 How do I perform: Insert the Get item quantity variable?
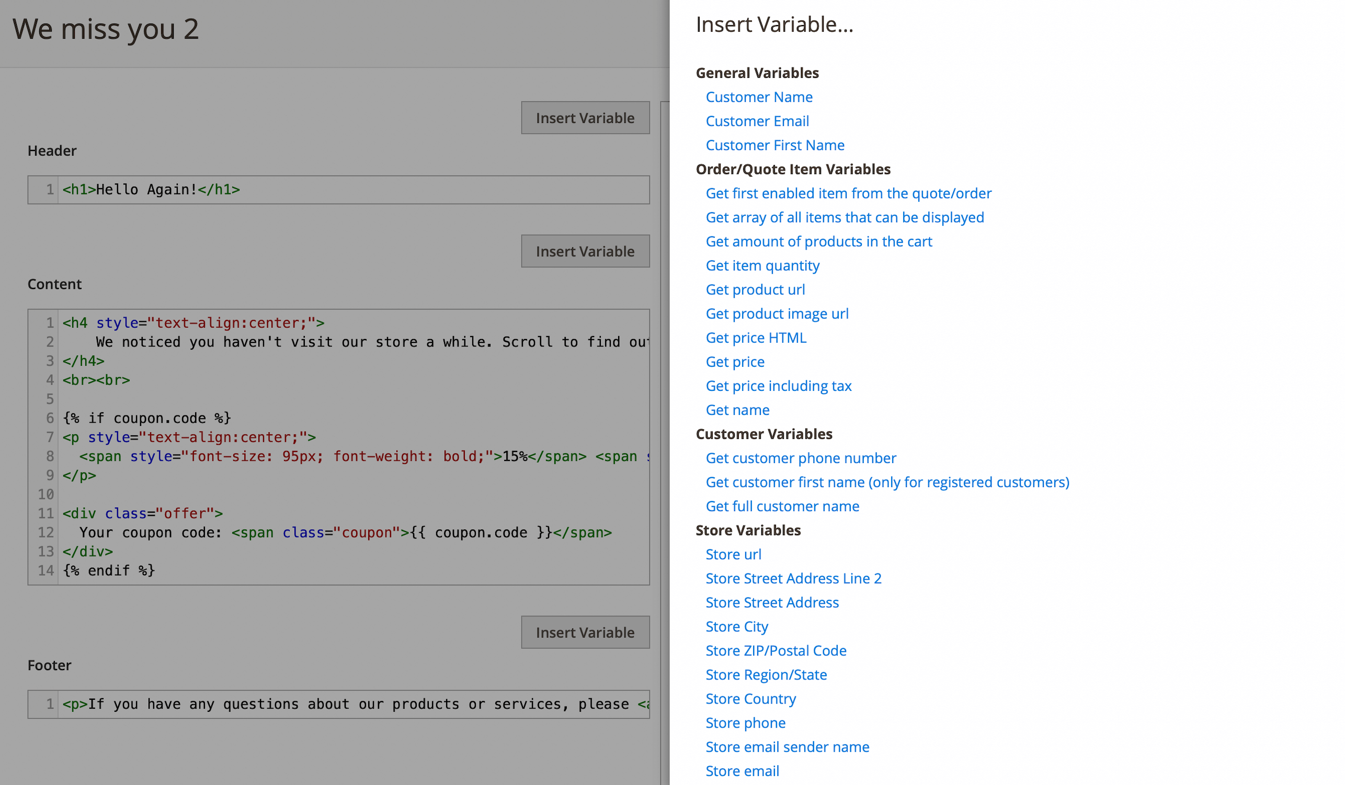(x=762, y=265)
